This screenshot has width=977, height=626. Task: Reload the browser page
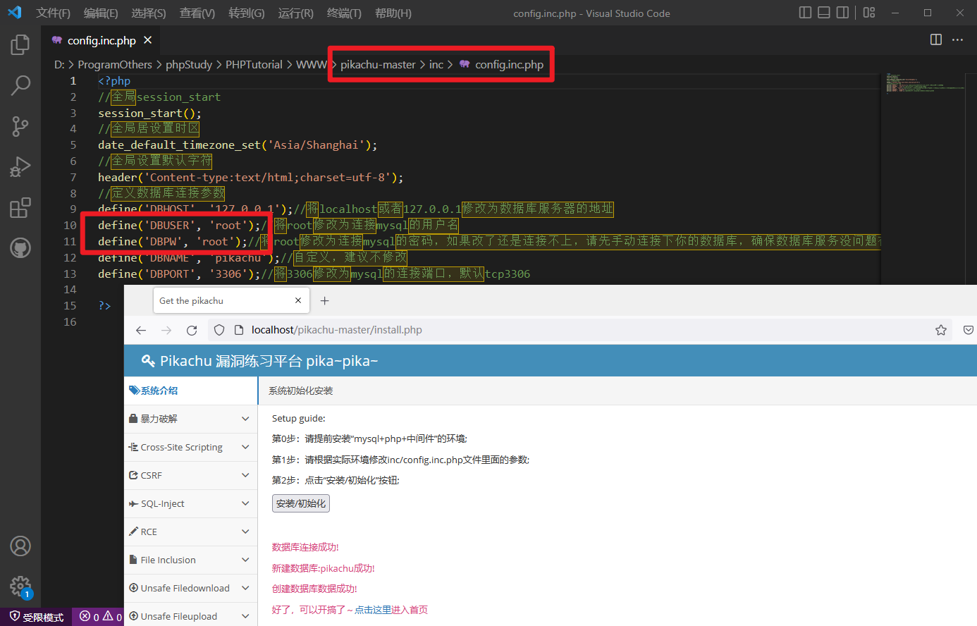coord(192,330)
